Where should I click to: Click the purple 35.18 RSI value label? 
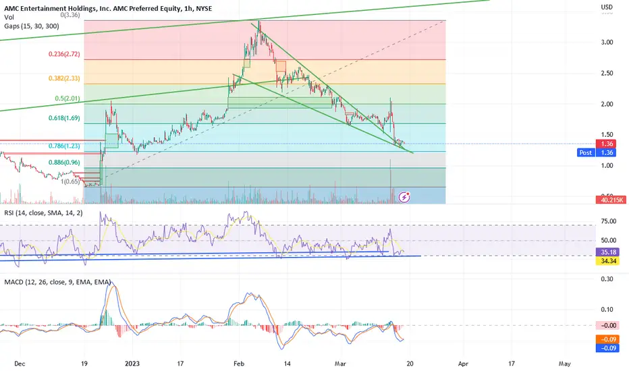point(608,252)
